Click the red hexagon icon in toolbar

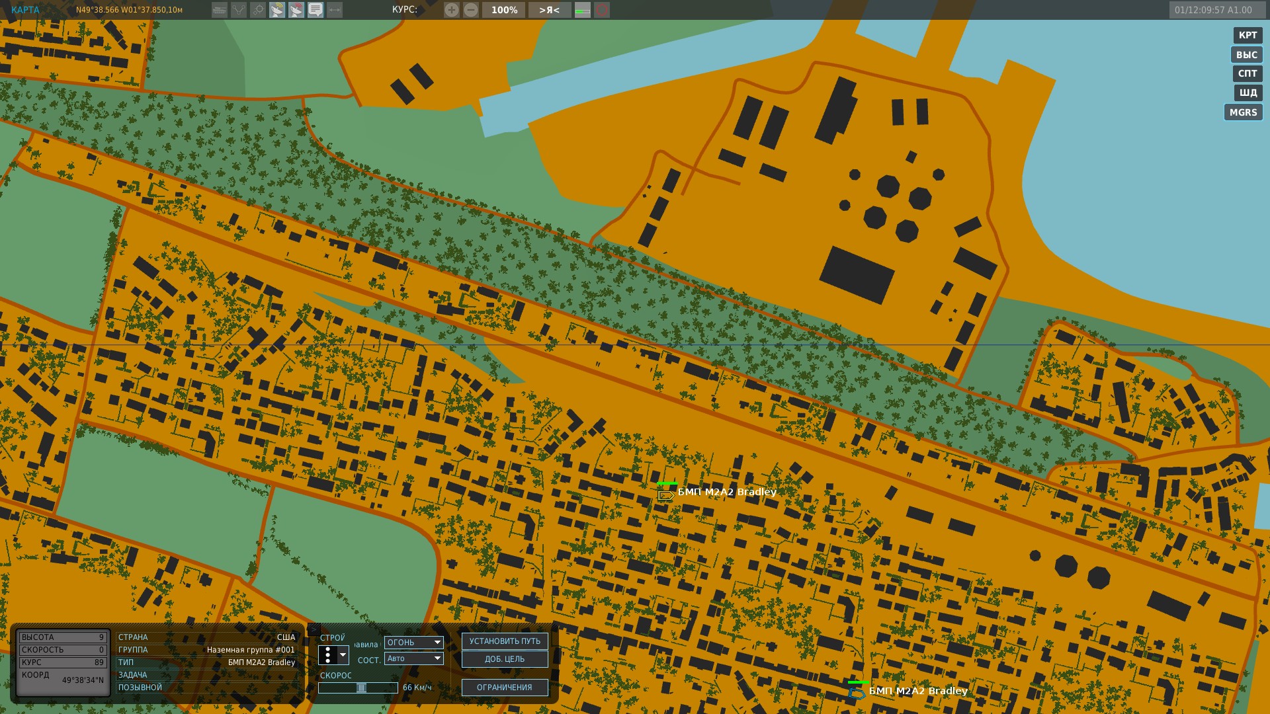pyautogui.click(x=602, y=10)
